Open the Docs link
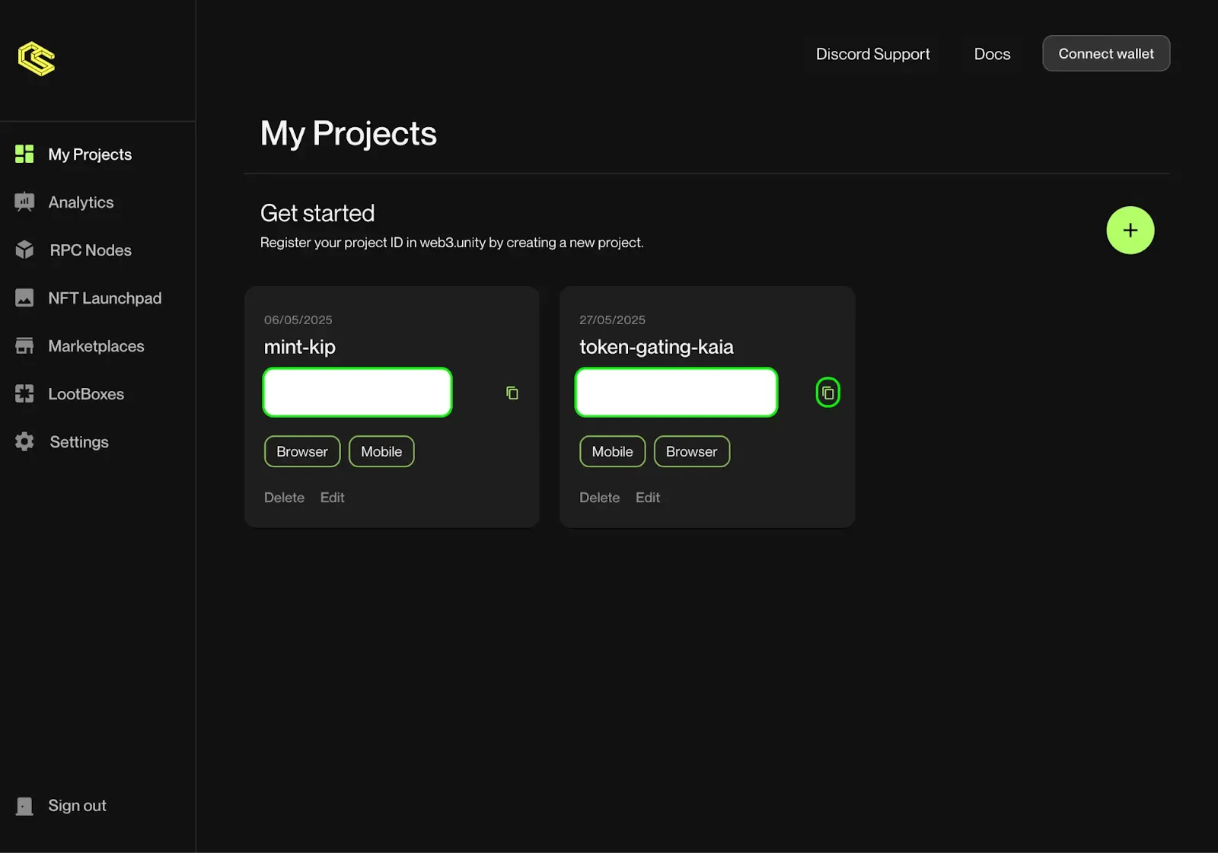 992,54
